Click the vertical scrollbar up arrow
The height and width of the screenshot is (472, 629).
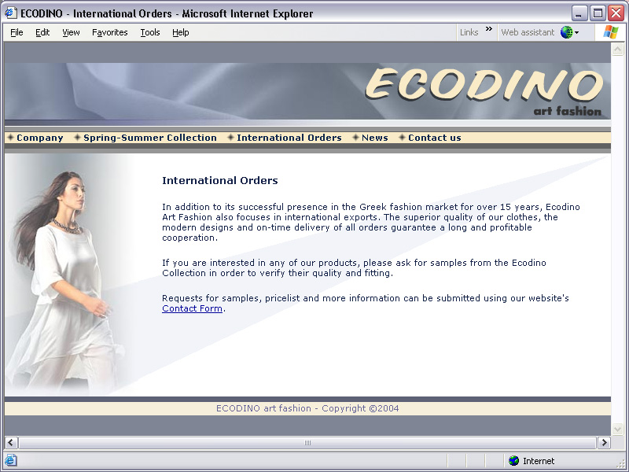point(617,50)
